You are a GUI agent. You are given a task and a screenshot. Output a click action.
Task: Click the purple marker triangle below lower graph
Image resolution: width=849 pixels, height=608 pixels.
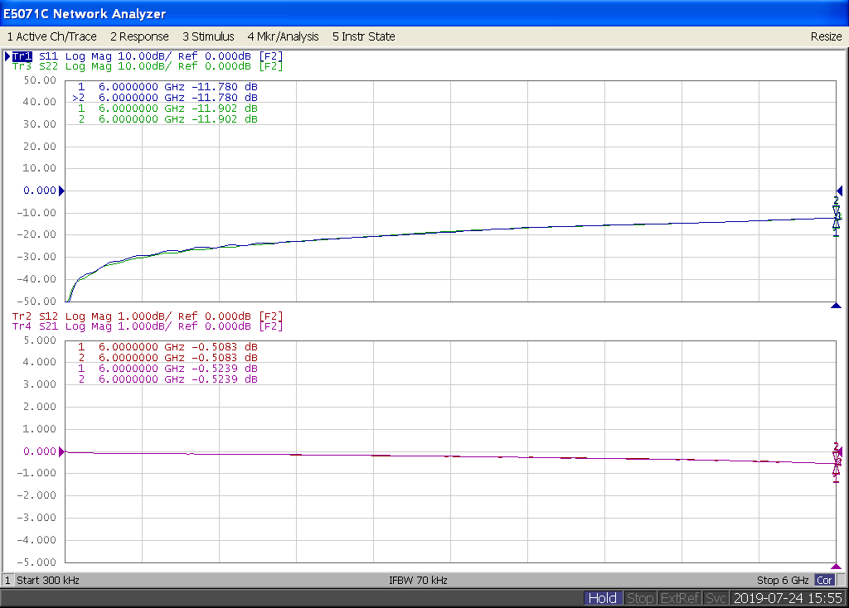pos(836,567)
